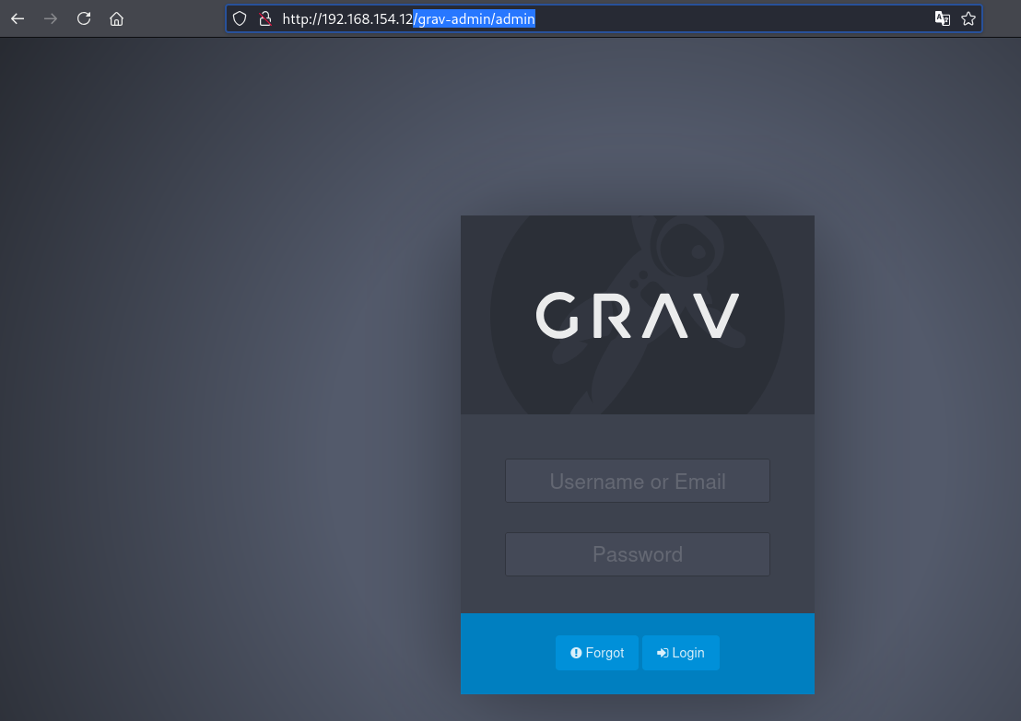Viewport: 1021px width, 721px height.
Task: Click the browser forward arrow
Action: (50, 18)
